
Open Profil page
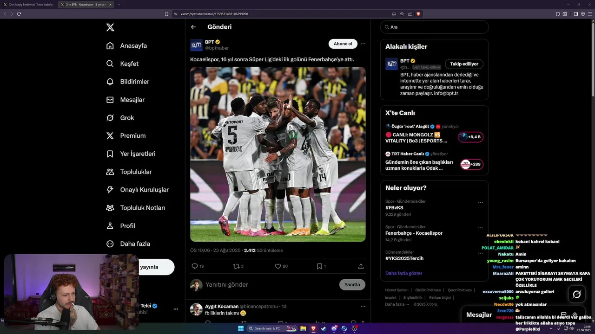120,226
